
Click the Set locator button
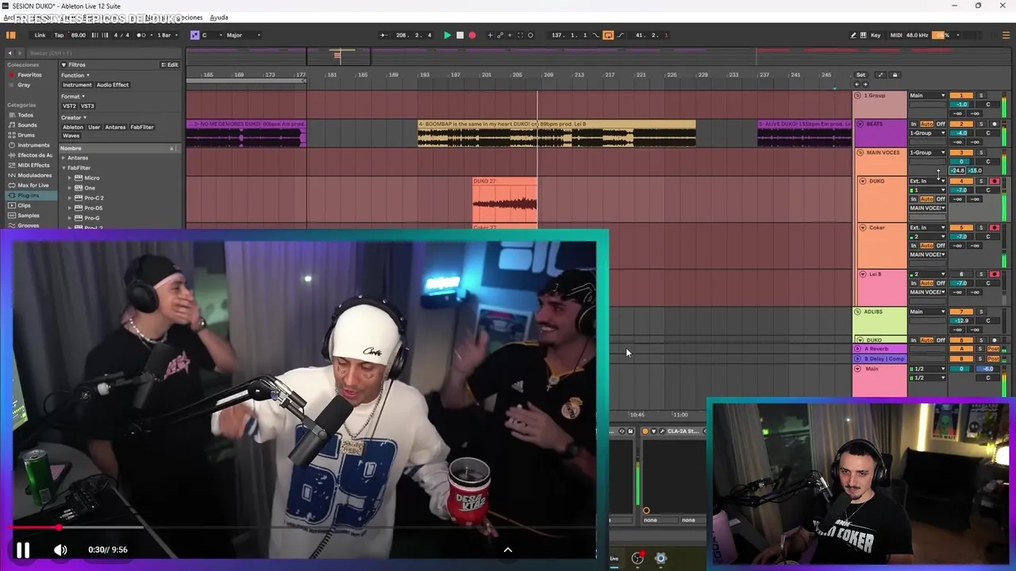point(860,75)
